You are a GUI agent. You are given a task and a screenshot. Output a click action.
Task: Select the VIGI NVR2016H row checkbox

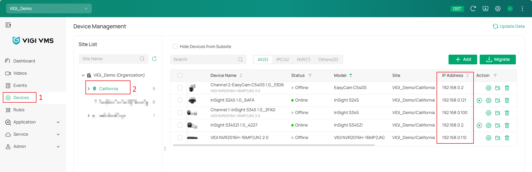[180, 138]
